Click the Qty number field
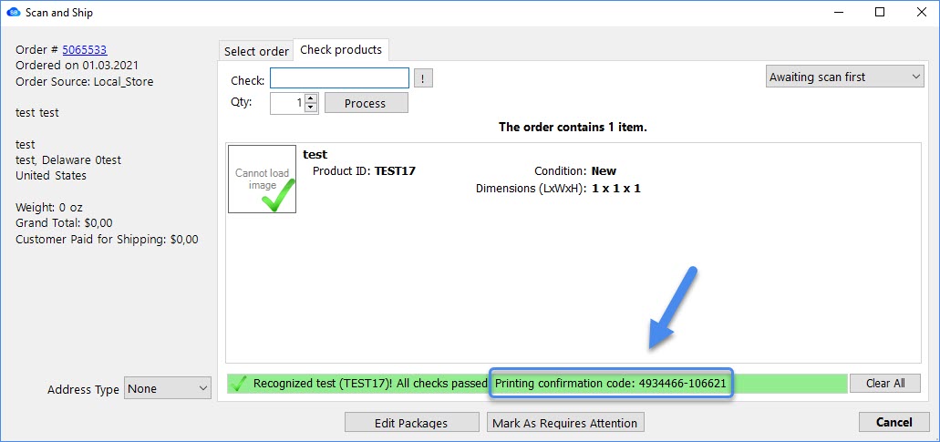Screen dimensions: 940x442 coord(288,103)
